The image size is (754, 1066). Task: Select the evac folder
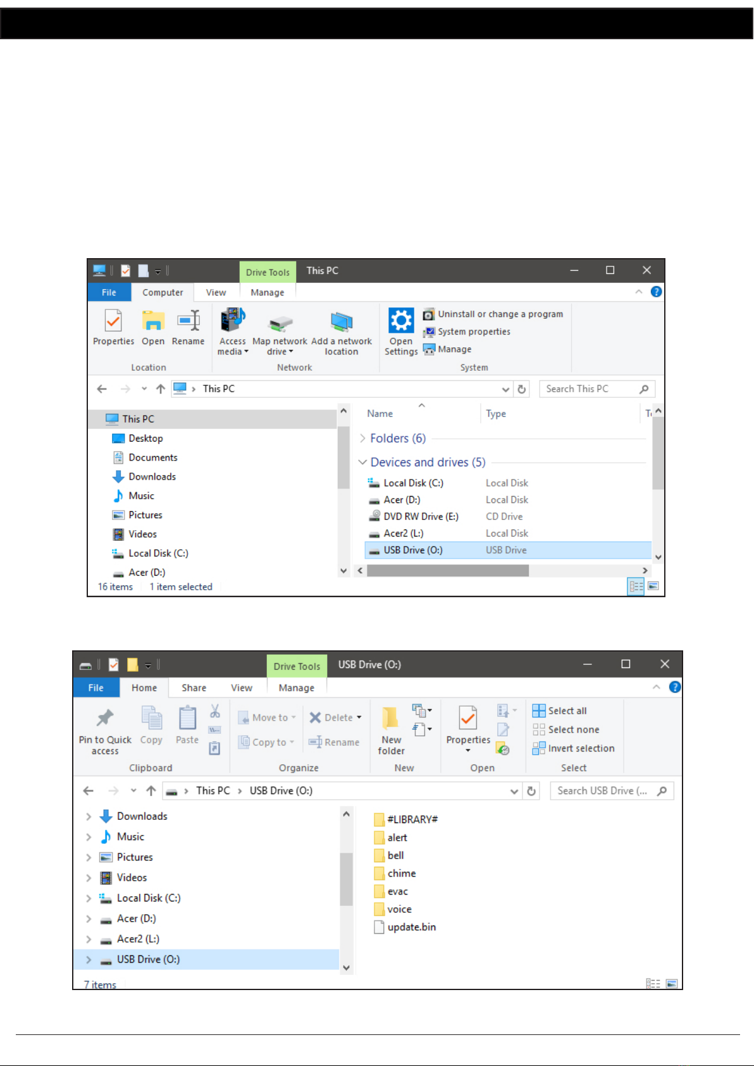pyautogui.click(x=391, y=891)
